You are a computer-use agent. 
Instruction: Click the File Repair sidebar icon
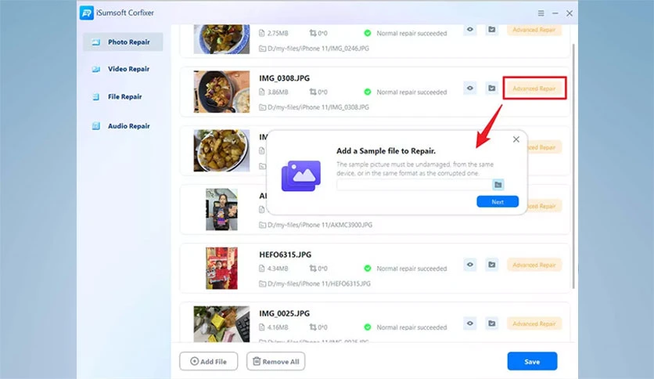click(x=96, y=97)
